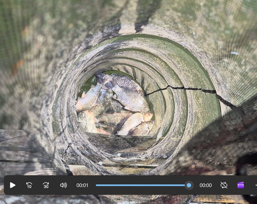Skip back 10 seconds

point(29,185)
